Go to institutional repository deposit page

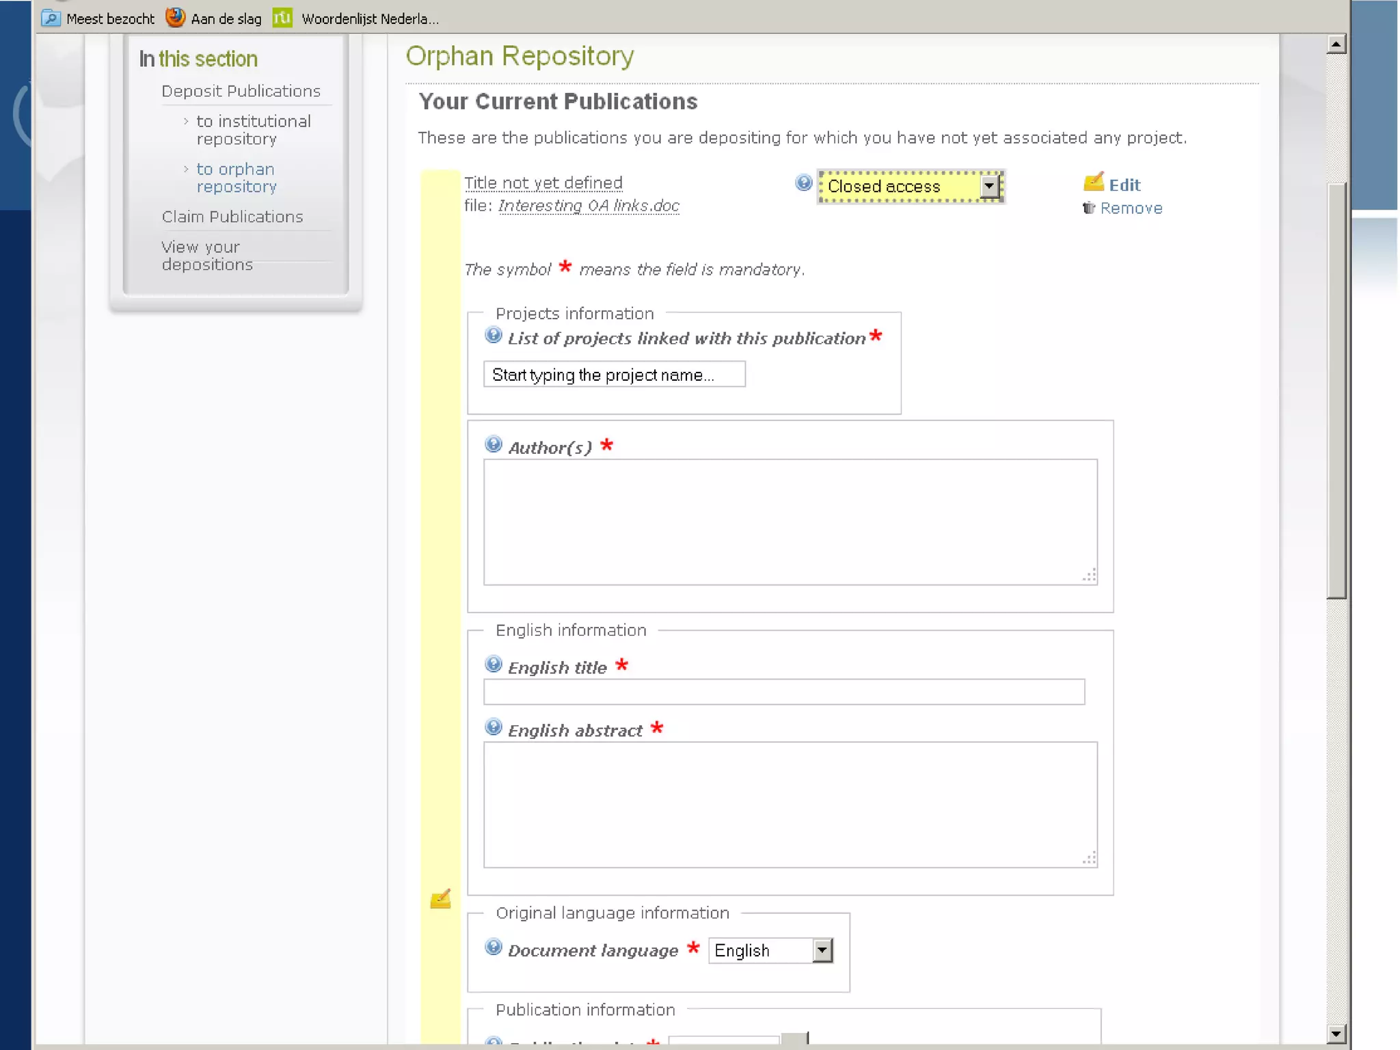click(x=253, y=130)
